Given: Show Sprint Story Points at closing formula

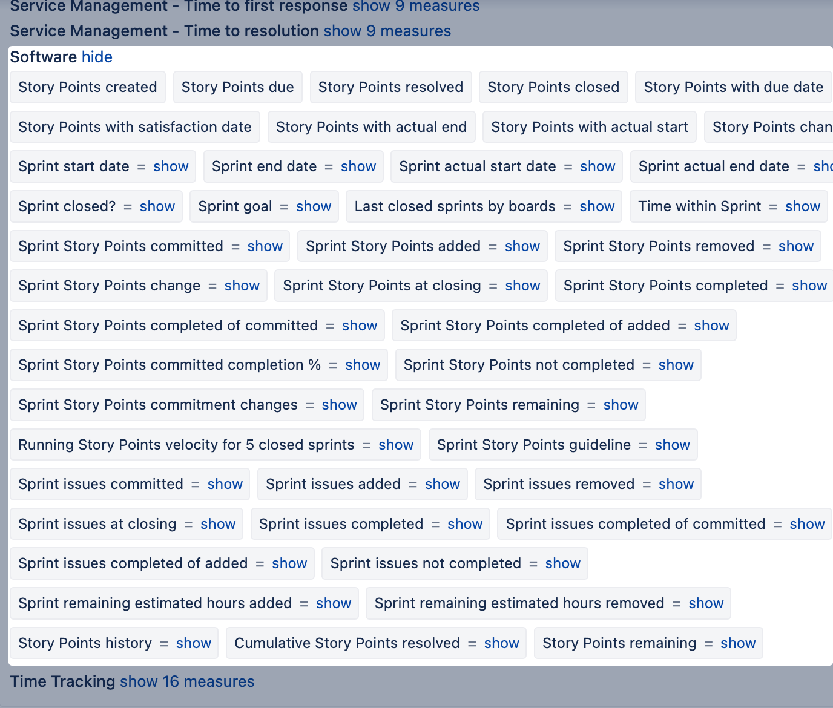Looking at the screenshot, I should click(522, 286).
